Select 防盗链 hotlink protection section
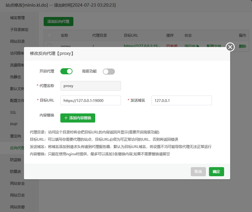This screenshot has height=212, width=252. (15, 160)
